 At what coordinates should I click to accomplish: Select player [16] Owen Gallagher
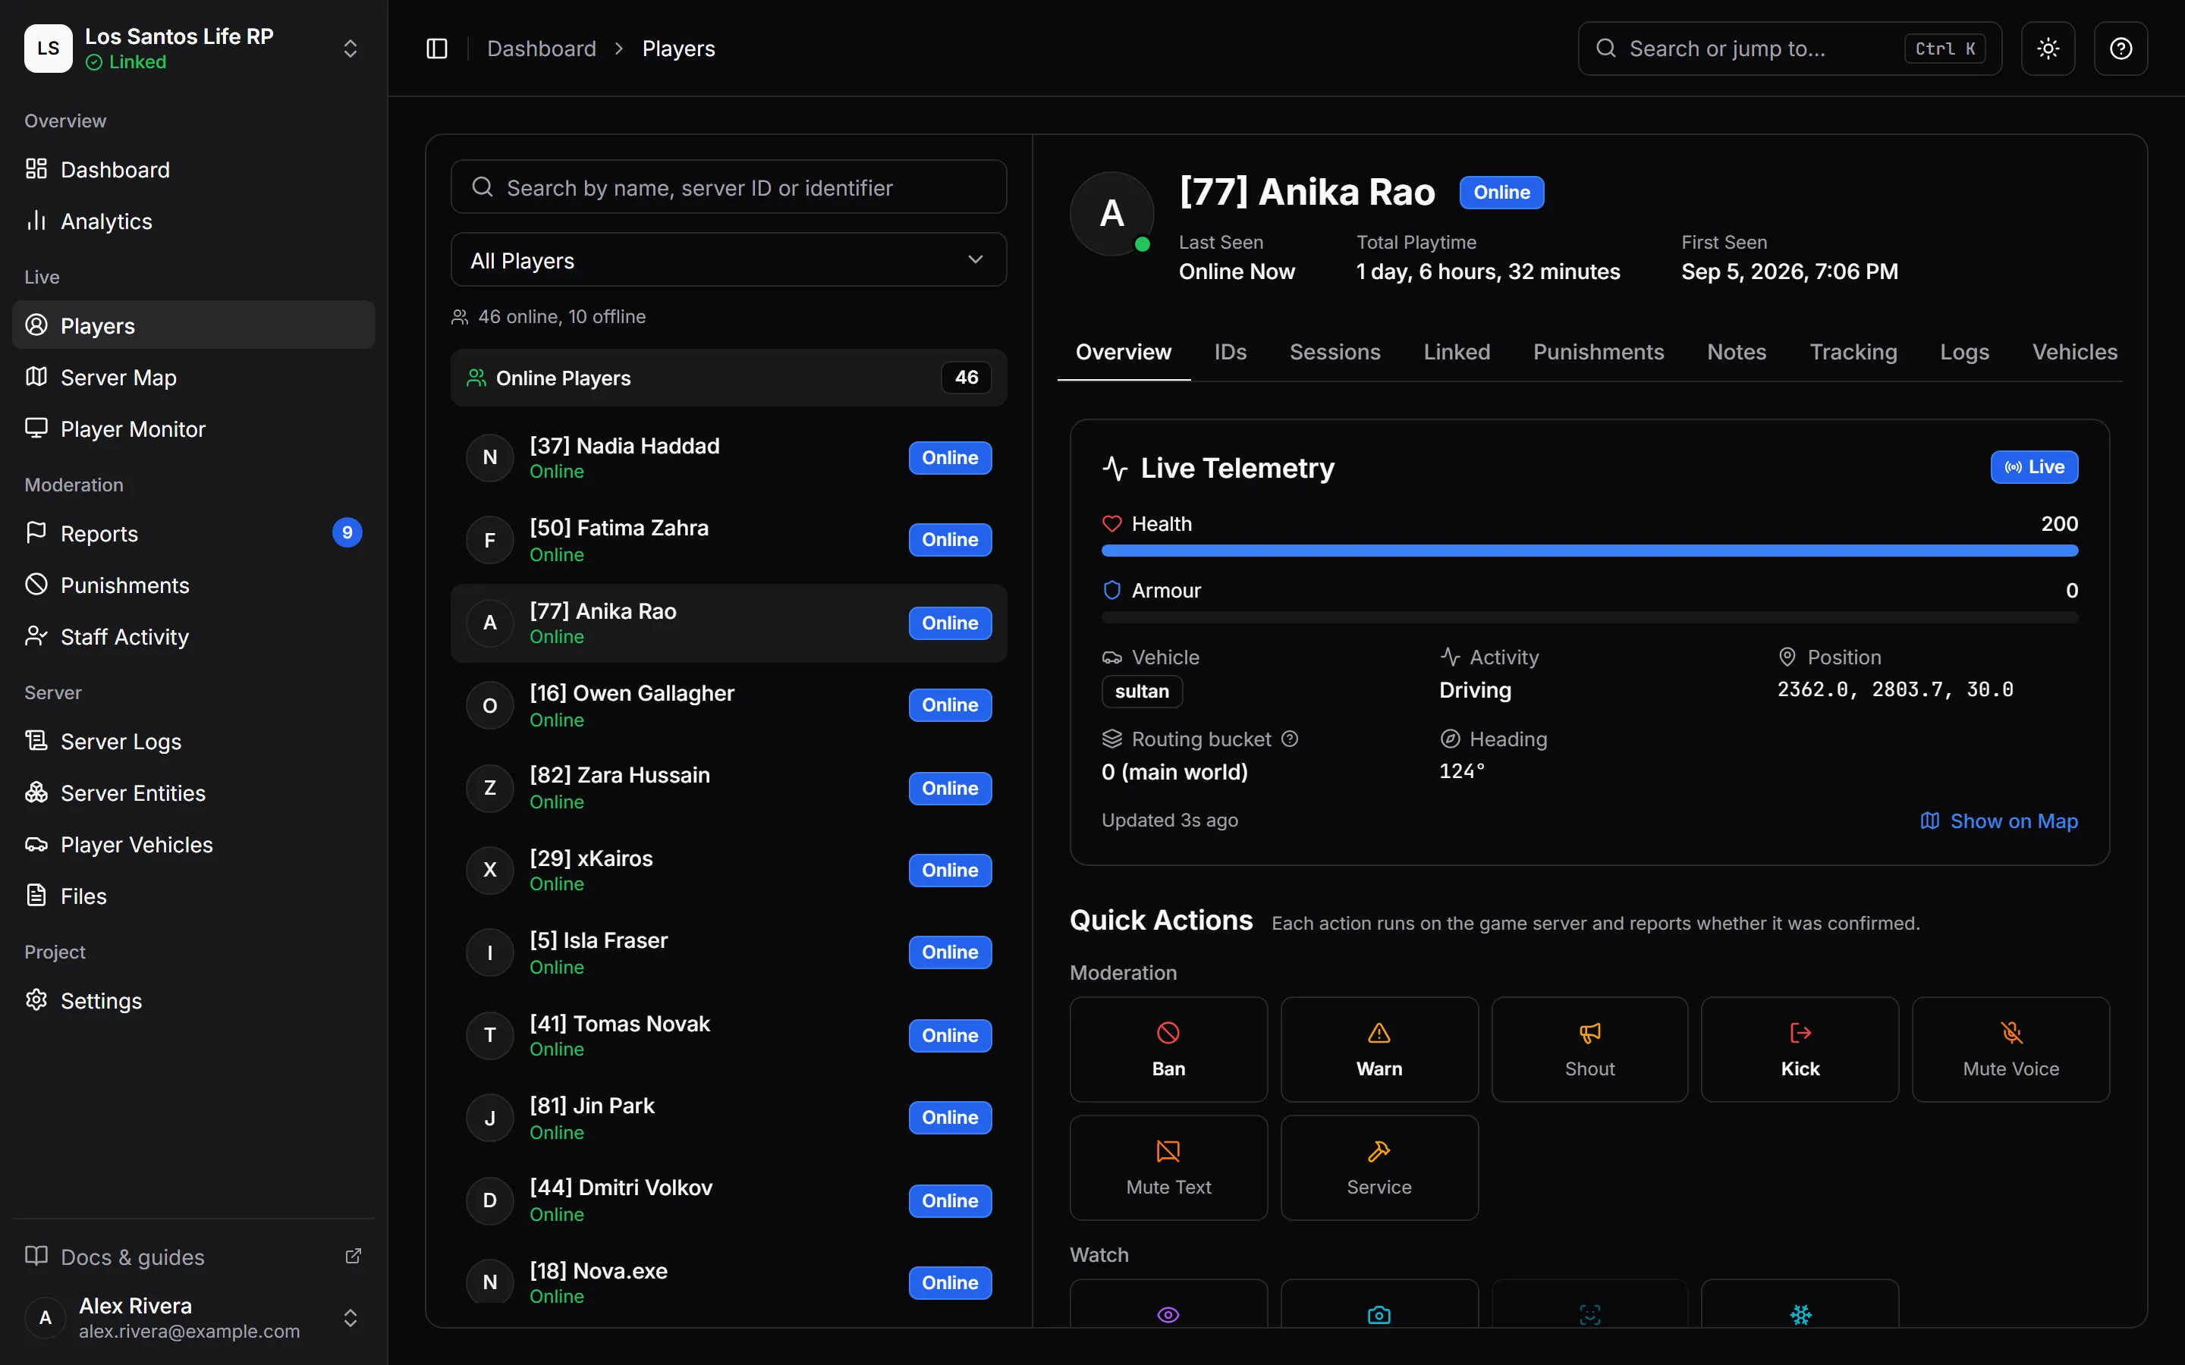click(728, 705)
